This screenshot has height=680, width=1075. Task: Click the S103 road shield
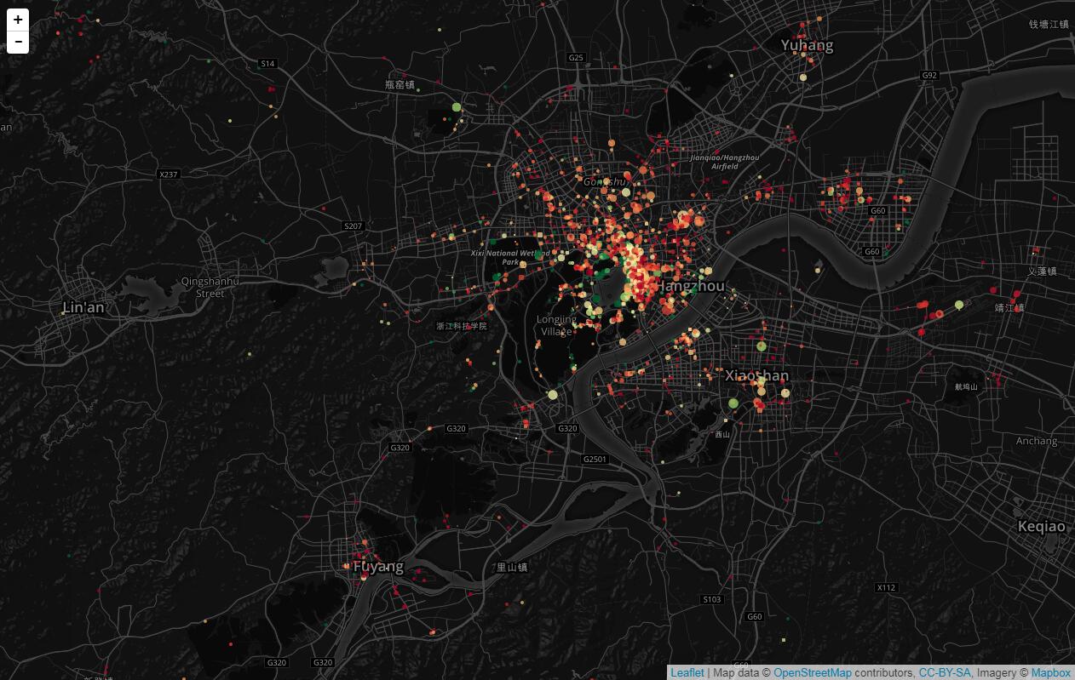coord(712,600)
